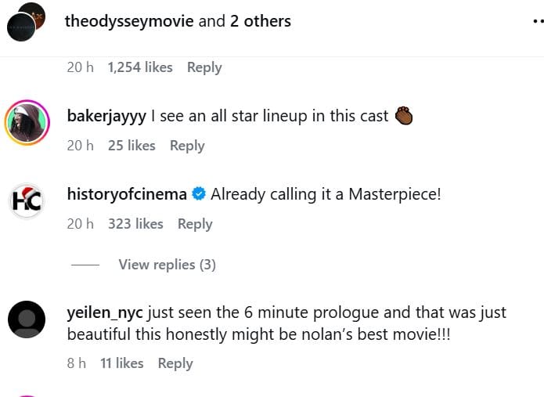The width and height of the screenshot is (544, 397).
Task: Open yeilen_nyc username link
Action: point(105,312)
